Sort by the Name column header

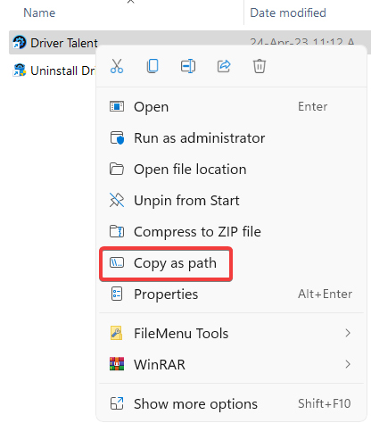click(39, 12)
